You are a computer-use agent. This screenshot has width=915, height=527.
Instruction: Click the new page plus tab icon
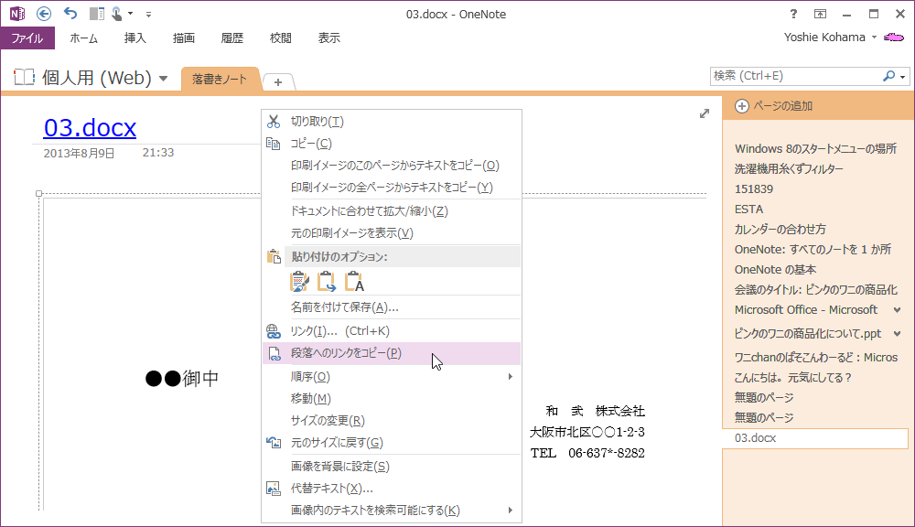pyautogui.click(x=277, y=81)
